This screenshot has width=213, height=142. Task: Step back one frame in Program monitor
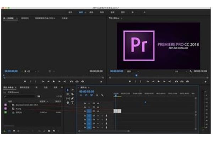tap(153, 82)
